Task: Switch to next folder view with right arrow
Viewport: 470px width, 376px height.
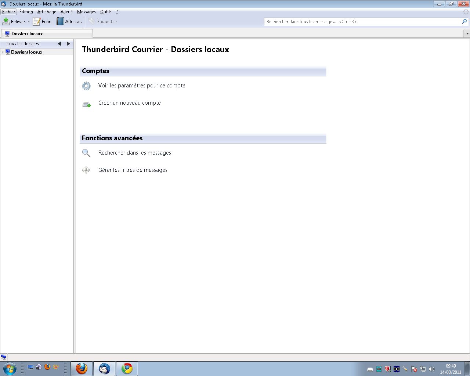Action: [68, 44]
